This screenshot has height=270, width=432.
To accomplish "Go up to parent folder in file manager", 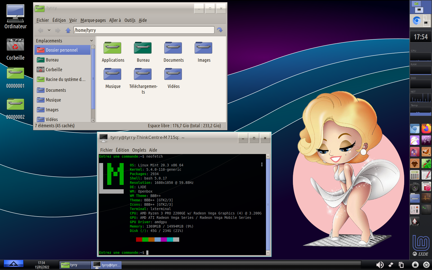I will (x=68, y=30).
